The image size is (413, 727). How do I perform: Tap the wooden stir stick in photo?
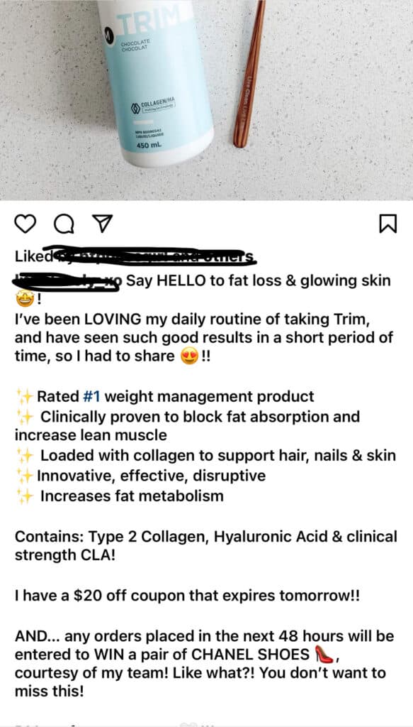[249, 74]
